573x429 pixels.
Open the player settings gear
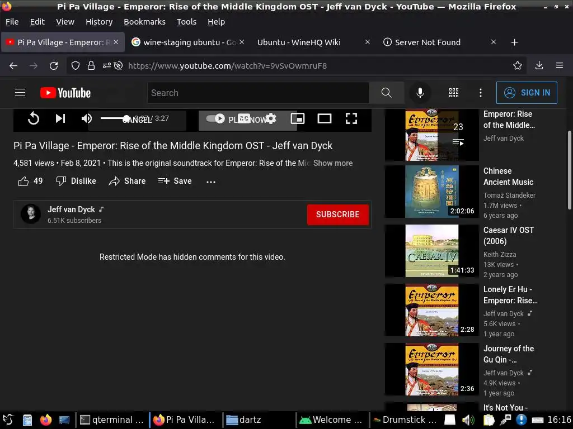(x=271, y=118)
